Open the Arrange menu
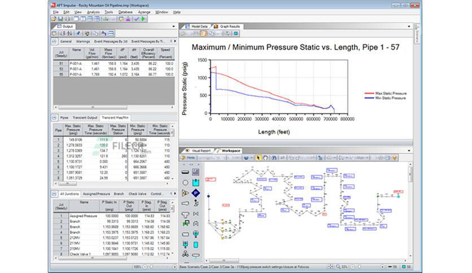Image resolution: width=472 pixels, height=273 pixels. [x=144, y=12]
